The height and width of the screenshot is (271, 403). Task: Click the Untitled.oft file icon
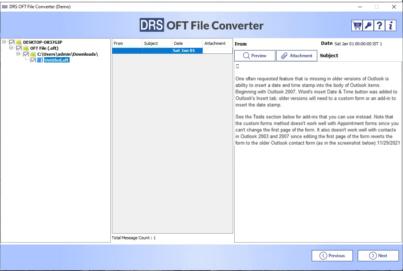pos(40,60)
